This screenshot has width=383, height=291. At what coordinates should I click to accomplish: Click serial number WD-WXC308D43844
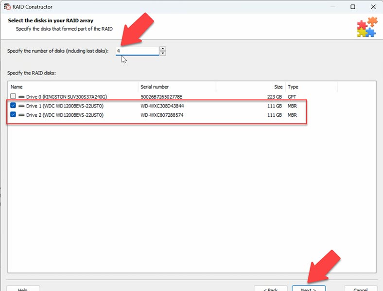[x=162, y=106]
